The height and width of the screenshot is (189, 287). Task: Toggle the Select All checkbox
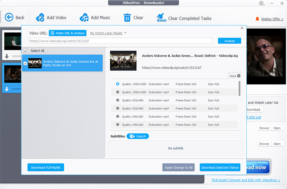point(26,51)
